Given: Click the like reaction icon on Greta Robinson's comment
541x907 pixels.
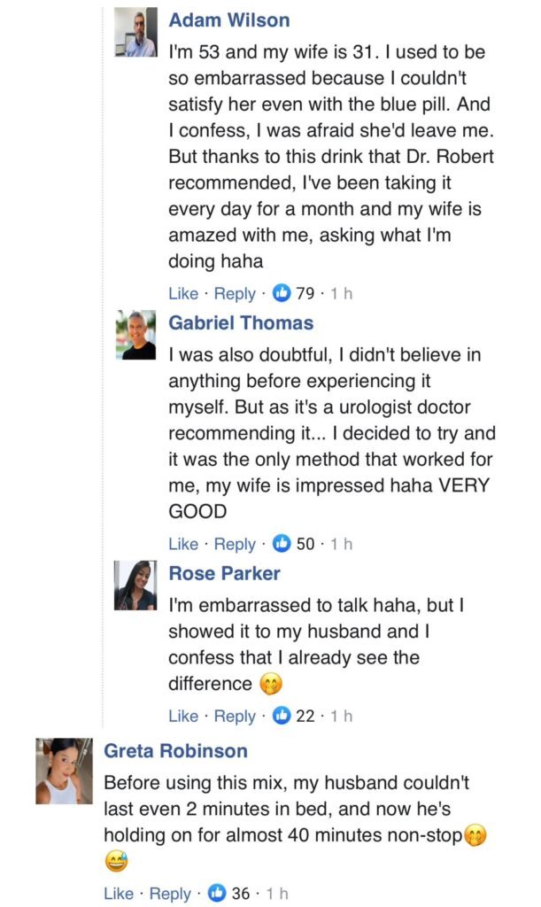Looking at the screenshot, I should click(218, 894).
